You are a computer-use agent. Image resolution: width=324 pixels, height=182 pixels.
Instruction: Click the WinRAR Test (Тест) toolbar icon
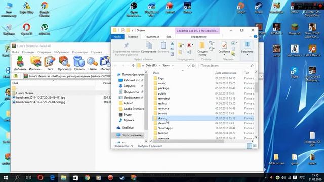pos(50,61)
